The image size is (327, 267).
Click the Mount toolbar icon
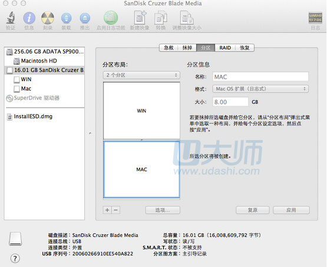66,18
